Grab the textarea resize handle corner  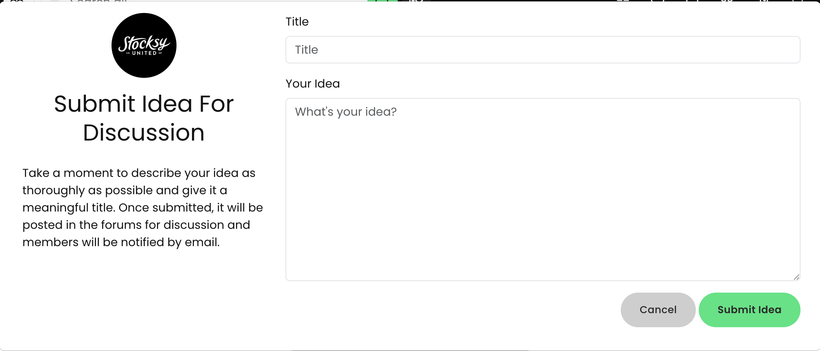click(797, 277)
